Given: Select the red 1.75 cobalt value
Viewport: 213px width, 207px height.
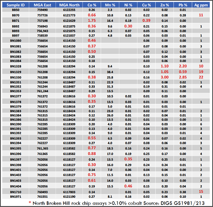Looking at the screenshot, I should pos(92,21).
